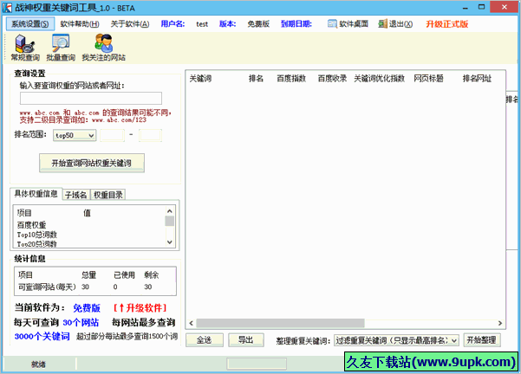Open the 排名范围 top50 dropdown
521x374 pixels.
pos(75,135)
